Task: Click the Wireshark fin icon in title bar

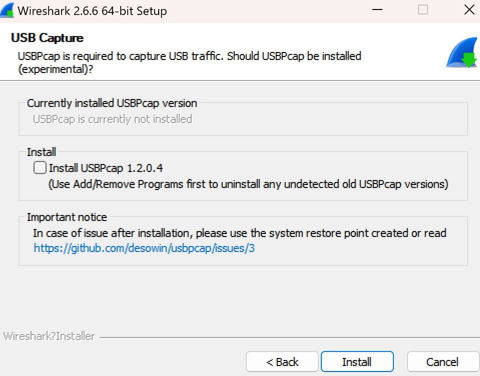Action: (x=7, y=10)
